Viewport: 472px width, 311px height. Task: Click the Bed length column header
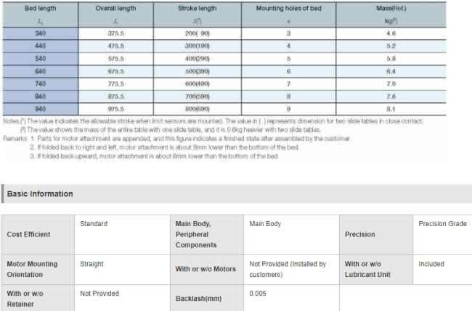pos(39,10)
